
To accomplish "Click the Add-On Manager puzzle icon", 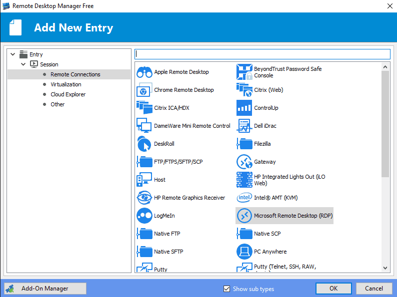I will (x=10, y=289).
